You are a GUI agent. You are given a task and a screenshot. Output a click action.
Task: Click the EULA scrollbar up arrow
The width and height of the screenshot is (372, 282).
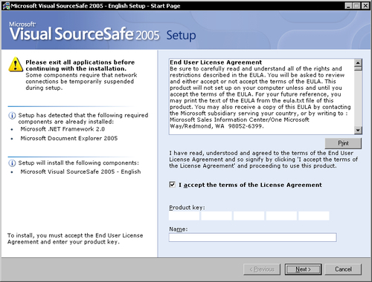click(358, 62)
